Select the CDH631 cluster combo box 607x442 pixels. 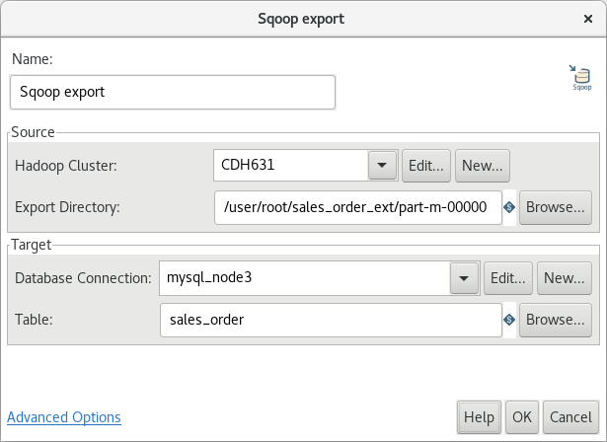point(305,166)
